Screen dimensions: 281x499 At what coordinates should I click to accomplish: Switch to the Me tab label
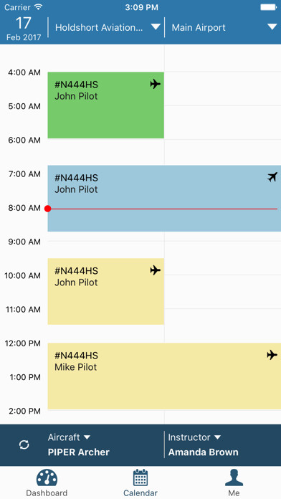point(234,493)
